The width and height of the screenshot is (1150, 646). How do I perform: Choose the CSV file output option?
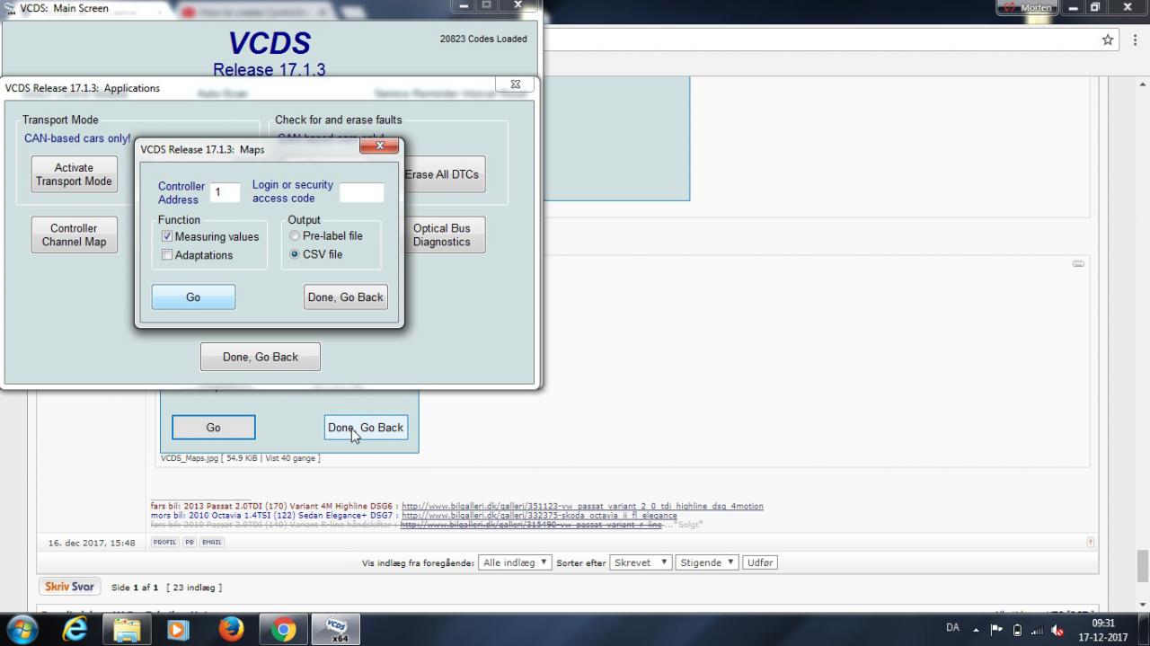[x=295, y=254]
